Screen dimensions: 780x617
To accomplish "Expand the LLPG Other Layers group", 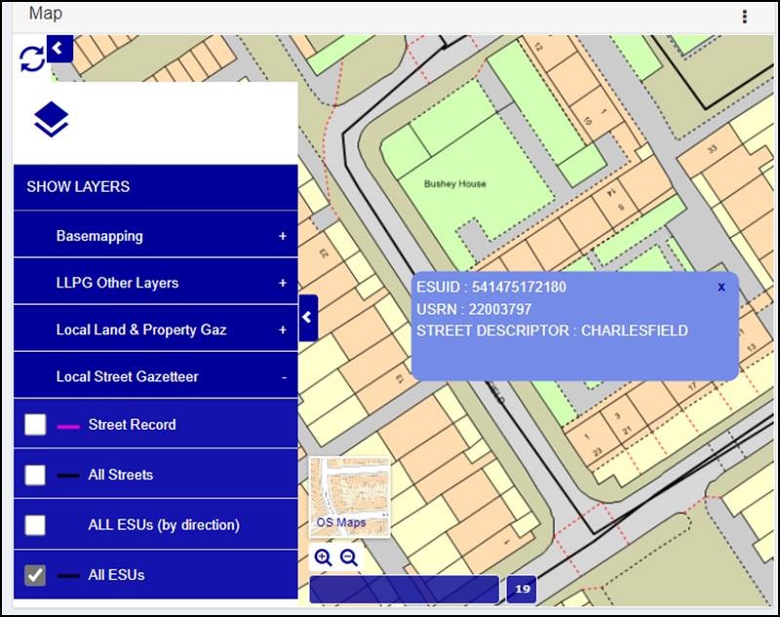I will tap(283, 283).
